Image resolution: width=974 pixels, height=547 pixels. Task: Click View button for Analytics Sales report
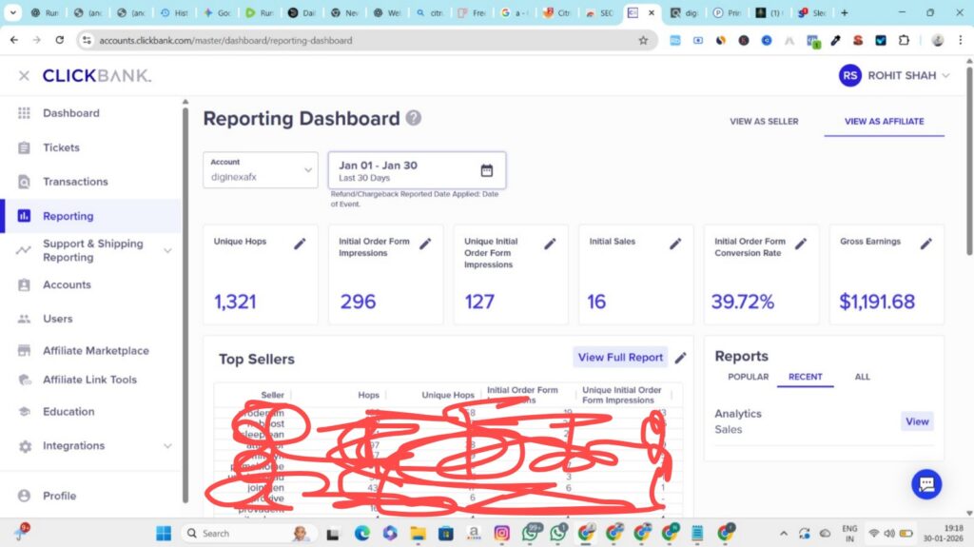tap(917, 421)
